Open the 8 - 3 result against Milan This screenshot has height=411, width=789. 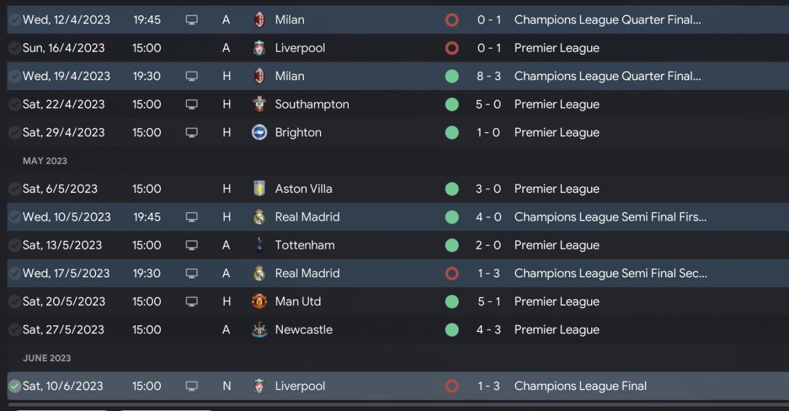pos(489,76)
